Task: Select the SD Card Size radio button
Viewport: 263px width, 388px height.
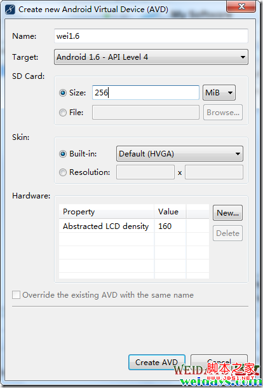Action: tap(63, 93)
